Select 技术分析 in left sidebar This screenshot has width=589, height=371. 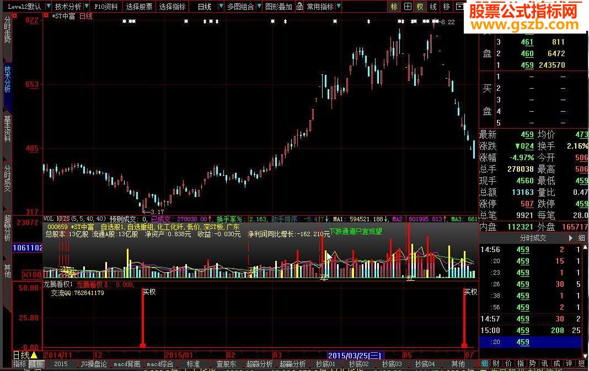[7, 79]
